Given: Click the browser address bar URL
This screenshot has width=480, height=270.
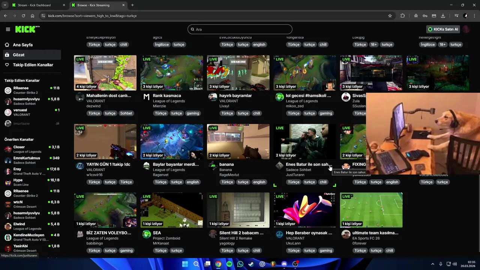Looking at the screenshot, I should pyautogui.click(x=92, y=16).
